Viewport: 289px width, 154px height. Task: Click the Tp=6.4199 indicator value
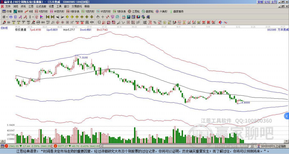point(36,30)
